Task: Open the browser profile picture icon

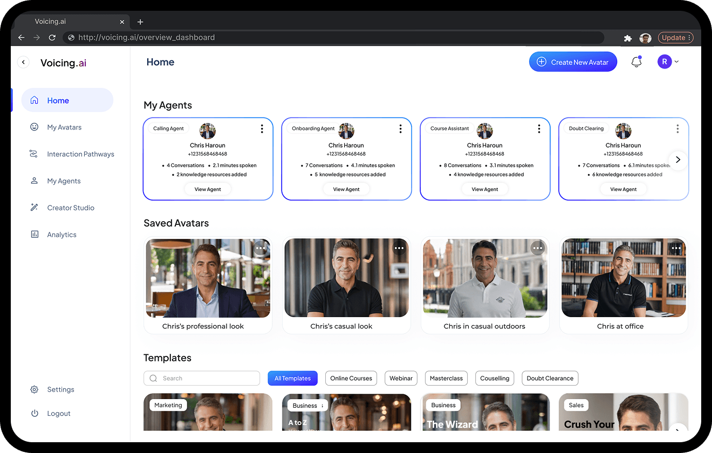Action: [x=646, y=38]
